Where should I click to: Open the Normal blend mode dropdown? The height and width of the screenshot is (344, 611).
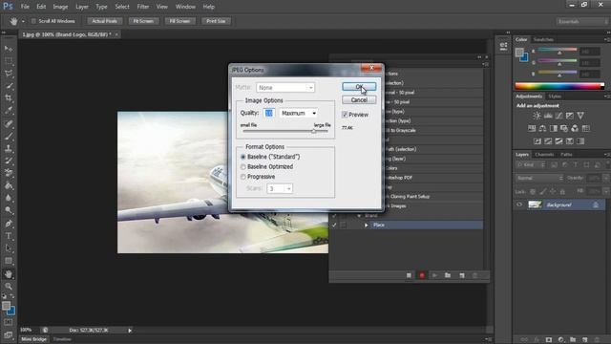coord(540,179)
